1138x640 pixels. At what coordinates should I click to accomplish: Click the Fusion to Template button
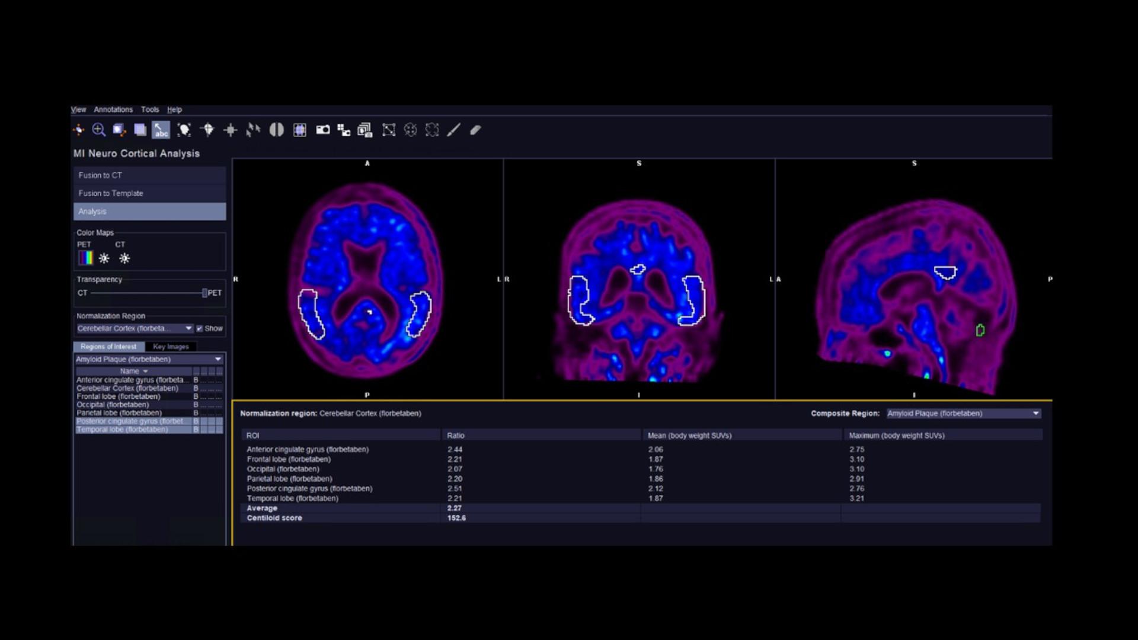149,193
